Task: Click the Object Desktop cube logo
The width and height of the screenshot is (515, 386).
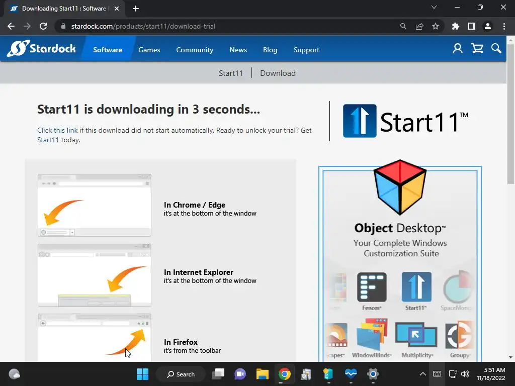Action: click(400, 187)
